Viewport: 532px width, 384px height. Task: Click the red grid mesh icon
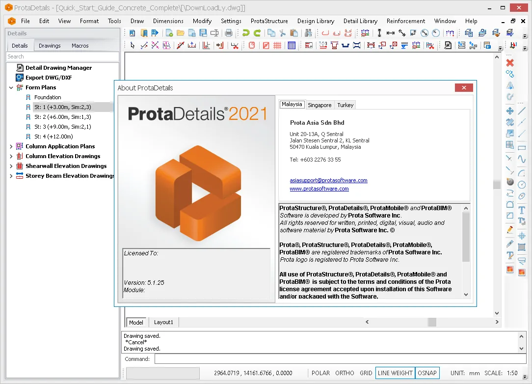pyautogui.click(x=277, y=45)
